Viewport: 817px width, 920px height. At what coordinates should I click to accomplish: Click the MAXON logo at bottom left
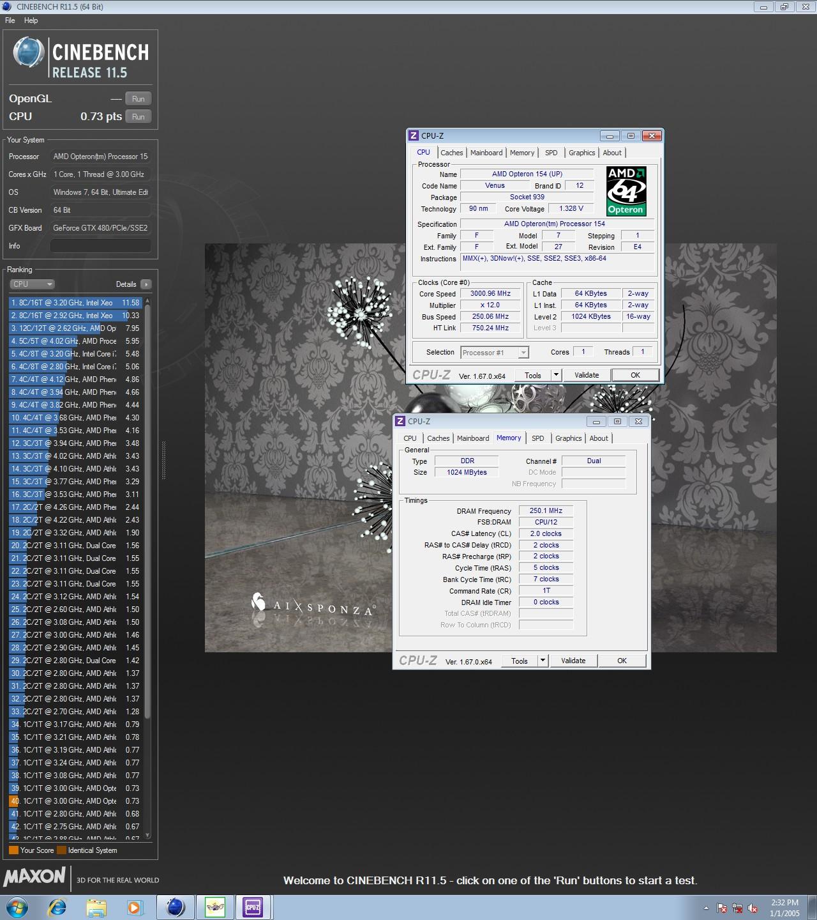coord(34,876)
